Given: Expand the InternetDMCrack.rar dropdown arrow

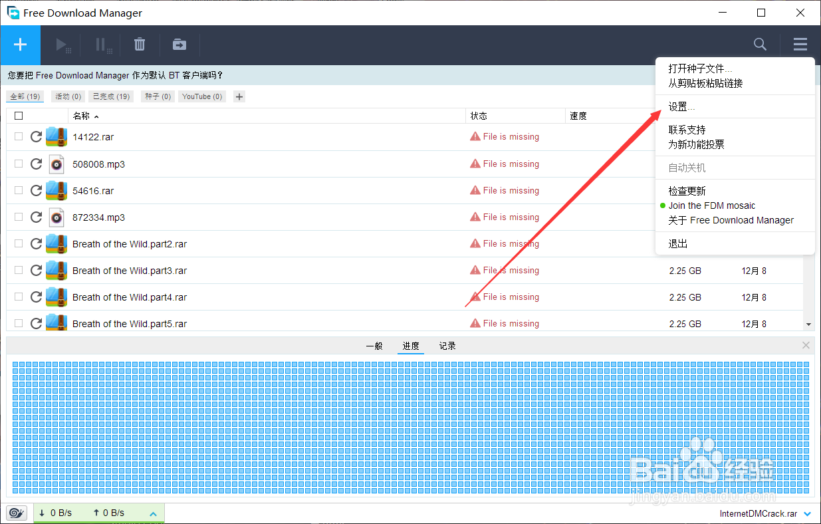Looking at the screenshot, I should [x=807, y=514].
